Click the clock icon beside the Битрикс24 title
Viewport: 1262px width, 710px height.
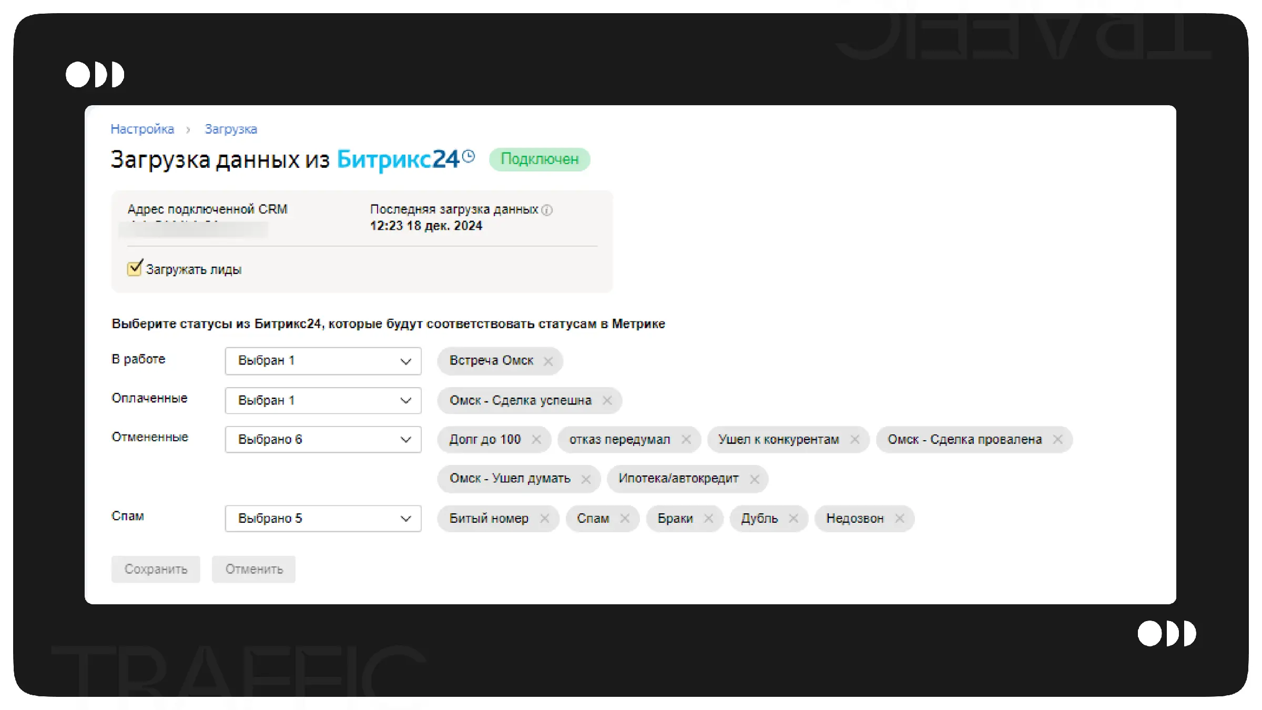[x=469, y=156]
